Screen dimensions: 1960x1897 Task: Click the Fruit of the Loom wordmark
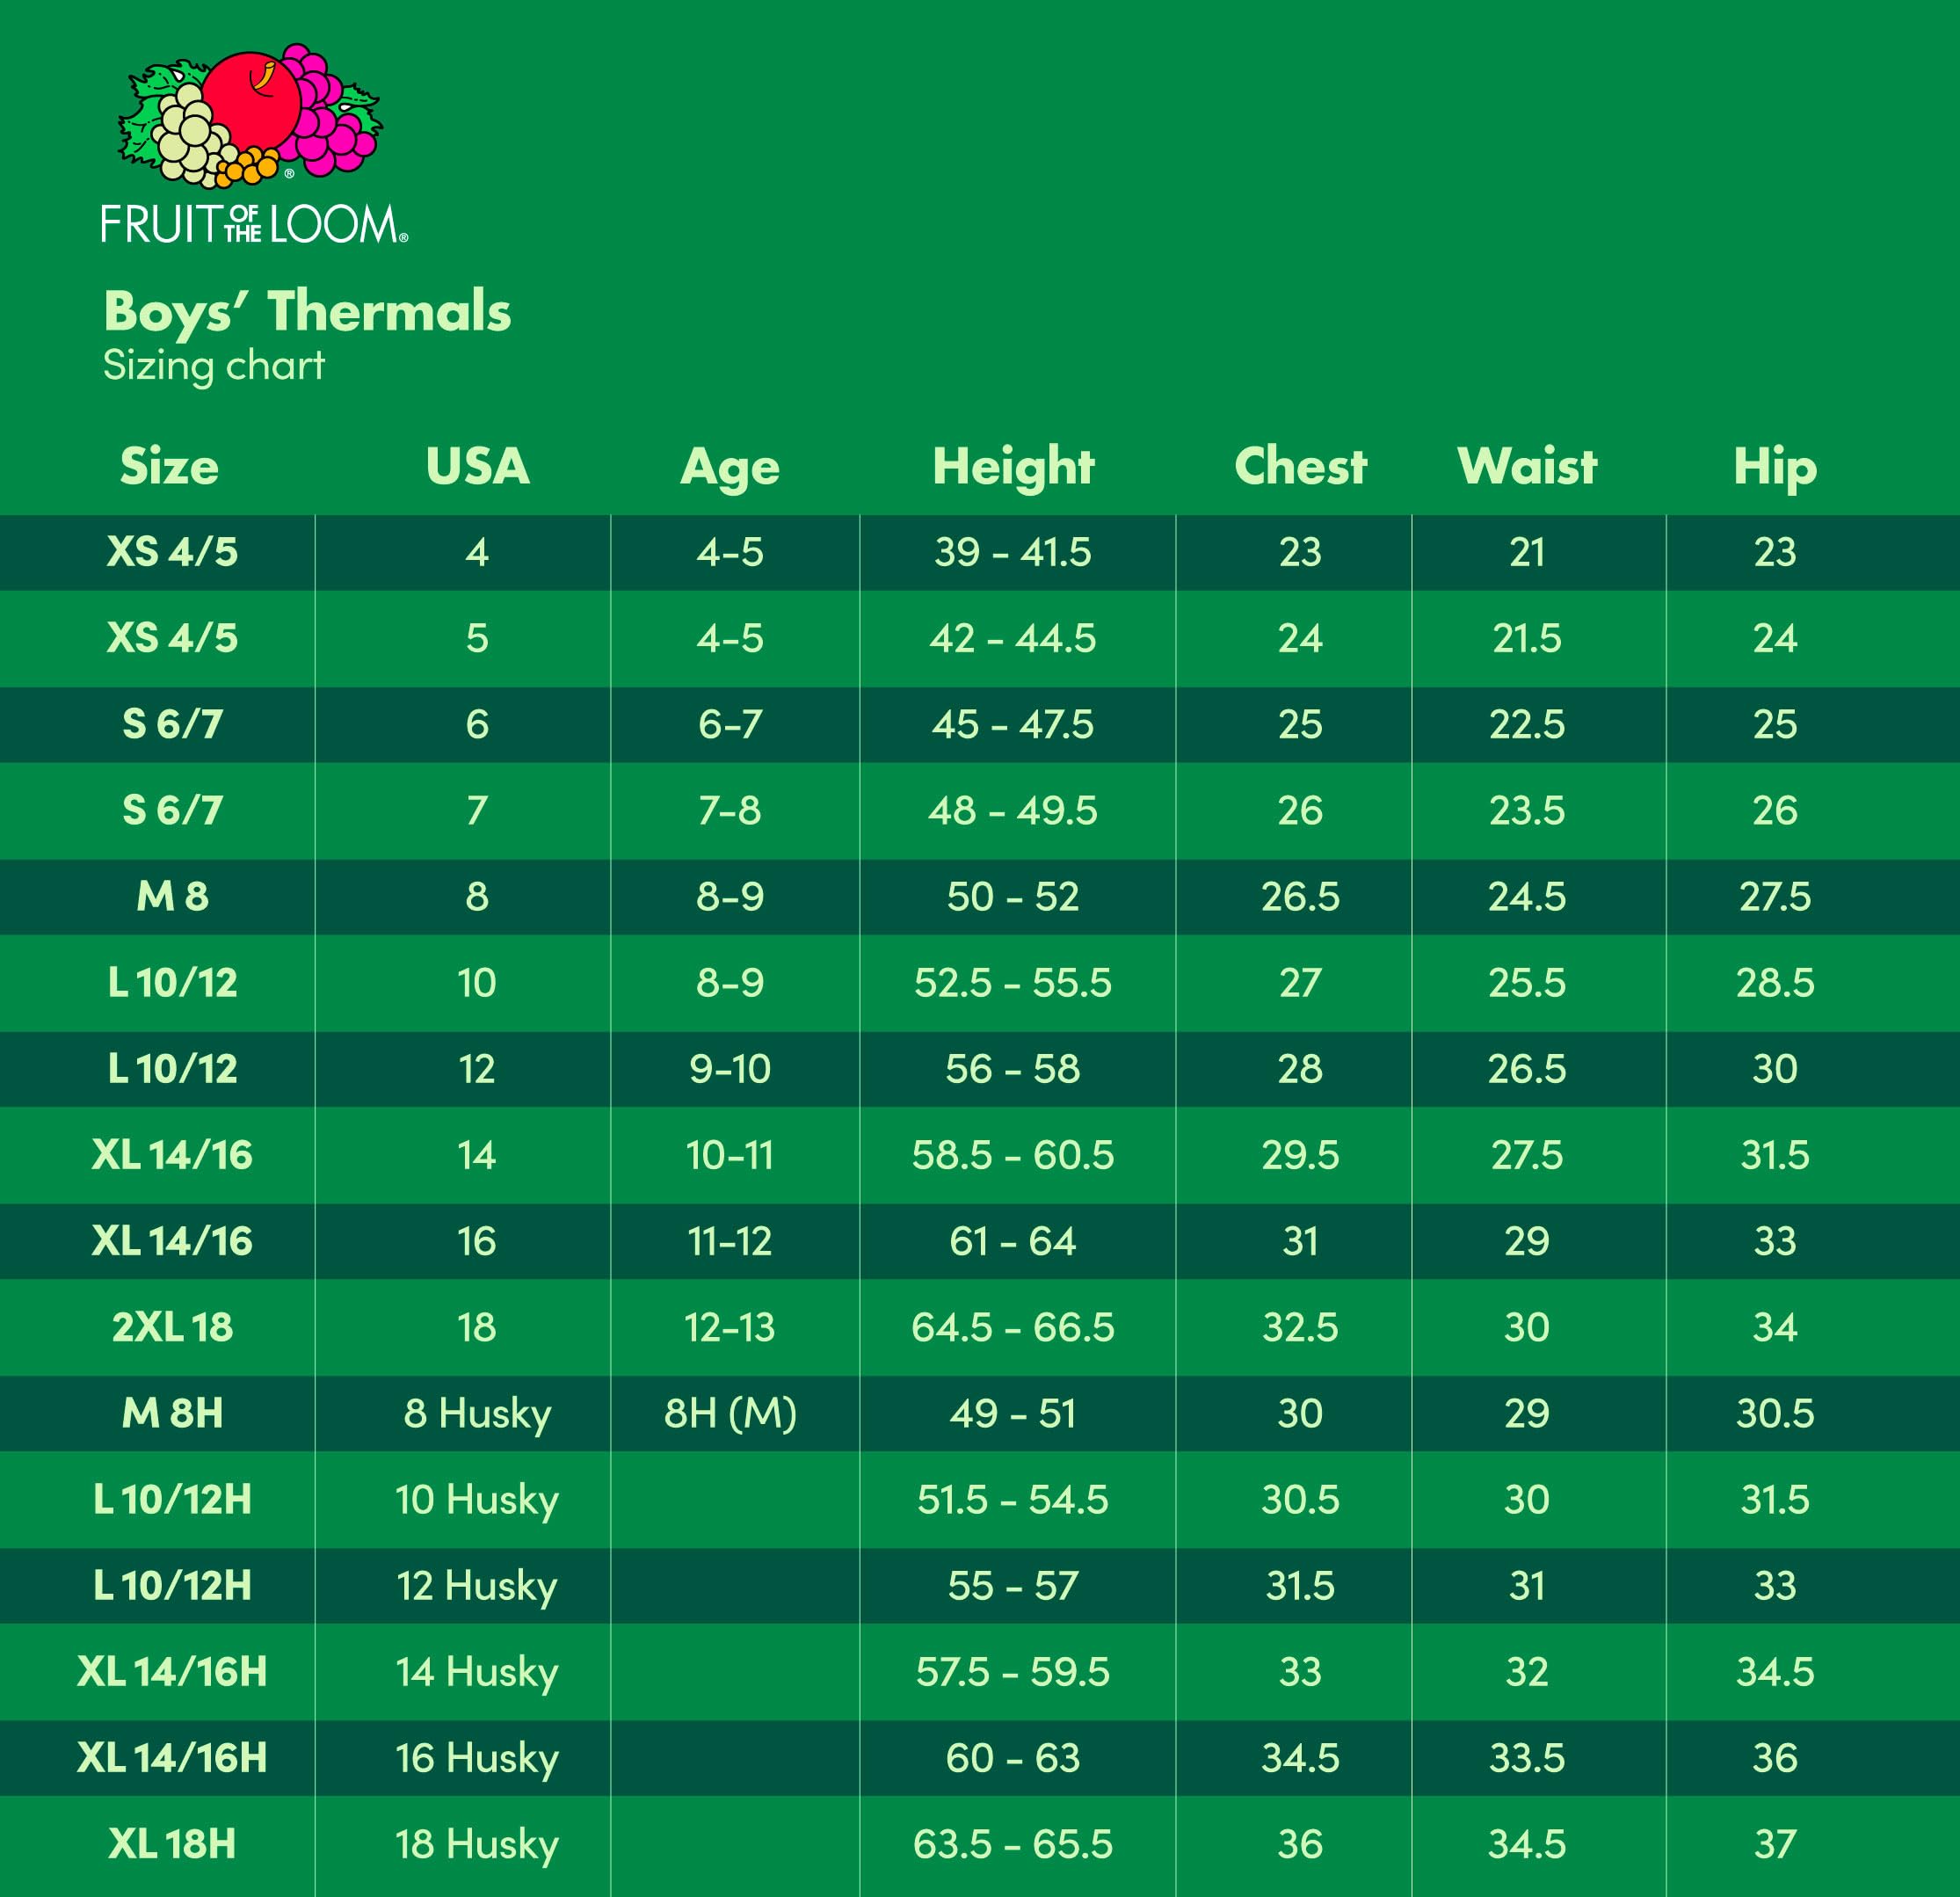254,224
